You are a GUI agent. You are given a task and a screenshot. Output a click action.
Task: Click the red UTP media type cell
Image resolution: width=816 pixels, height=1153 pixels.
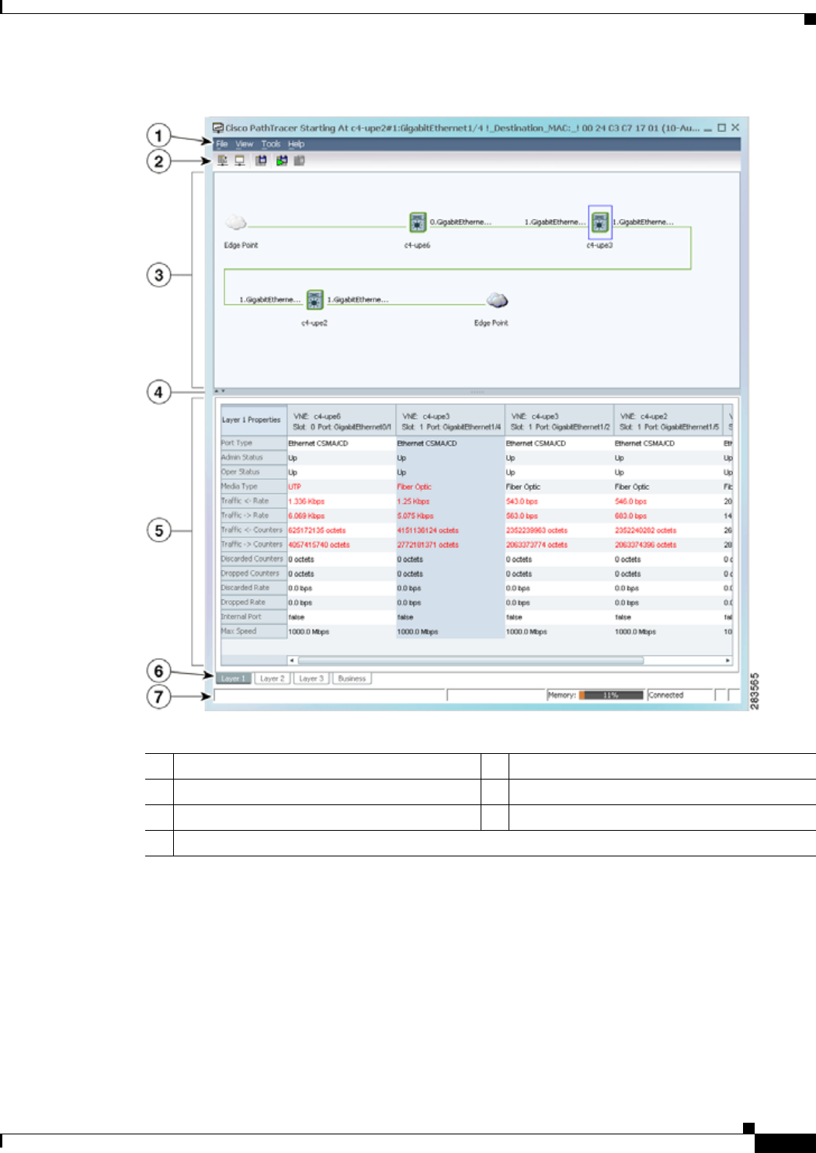tap(342, 487)
